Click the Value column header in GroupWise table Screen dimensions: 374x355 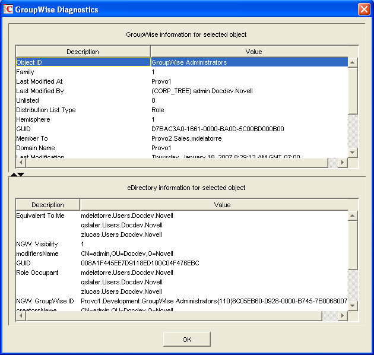coord(254,52)
